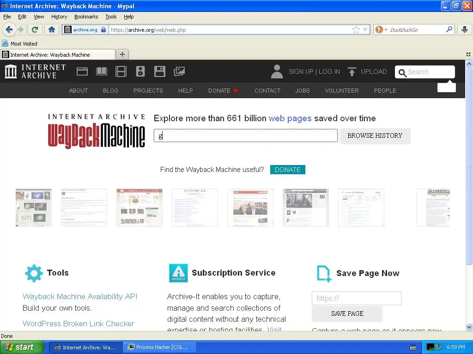This screenshot has height=354, width=473.
Task: Reload the current page
Action: point(35,29)
